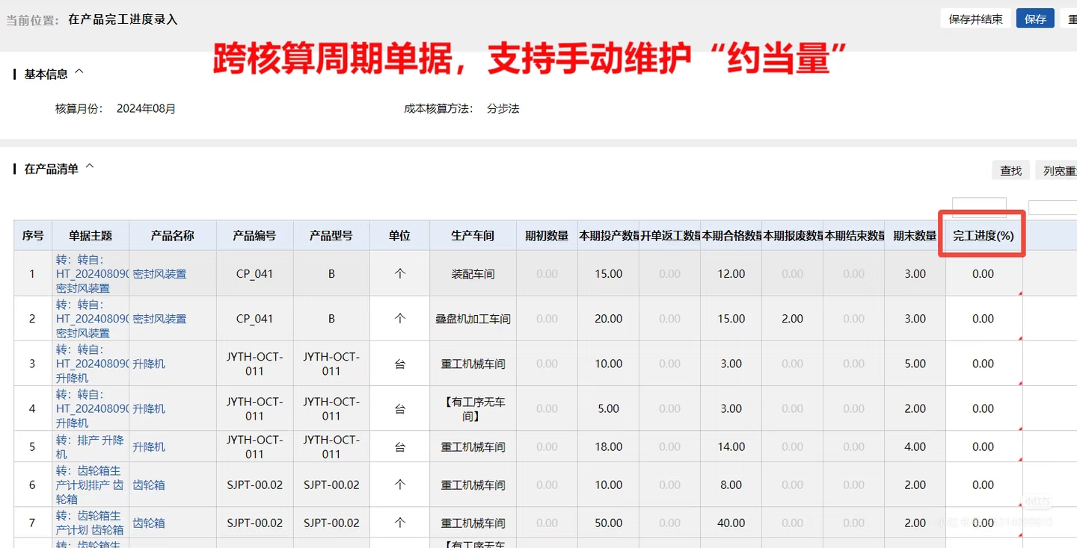Image resolution: width=1077 pixels, height=548 pixels.
Task: Click the 50.00 value in row 7
Action: coord(609,523)
